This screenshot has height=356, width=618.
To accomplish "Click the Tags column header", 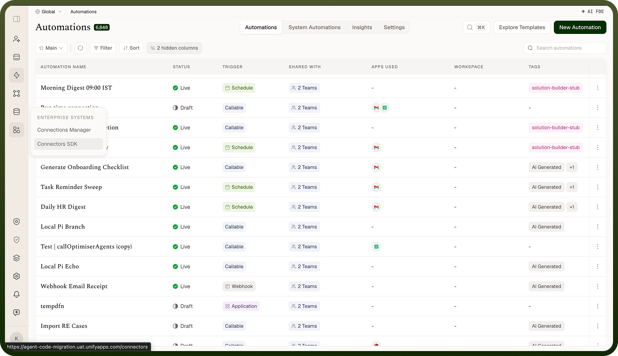I will tap(534, 67).
